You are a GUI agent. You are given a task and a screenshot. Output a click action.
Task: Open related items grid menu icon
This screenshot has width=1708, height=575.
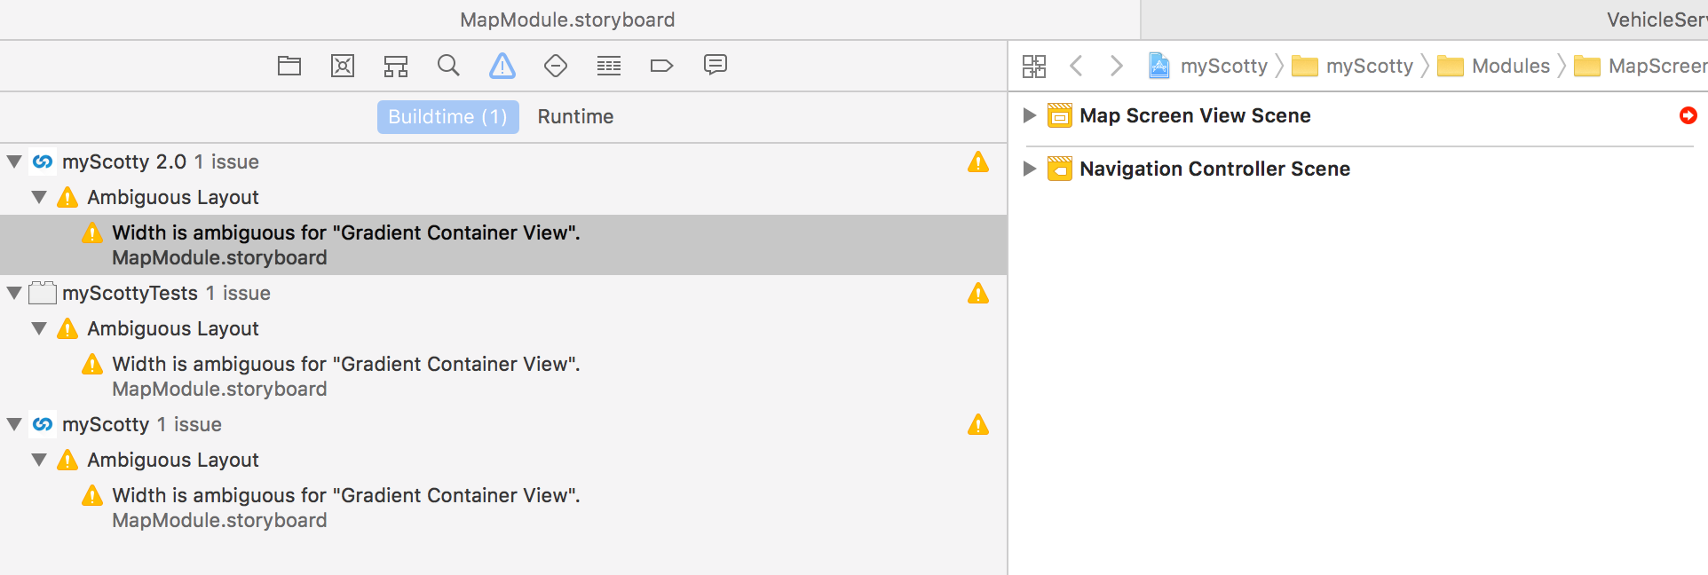point(1034,67)
